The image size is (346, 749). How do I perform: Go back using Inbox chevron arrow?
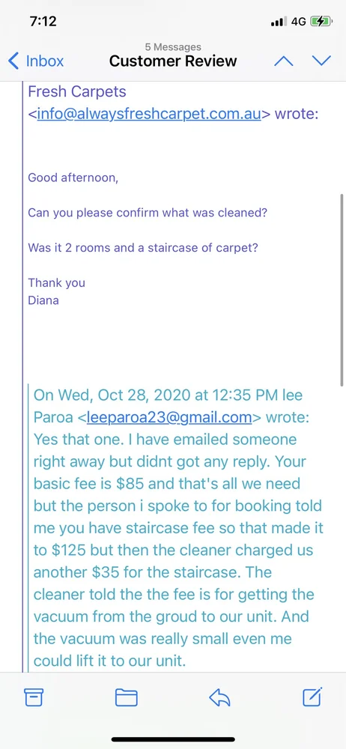14,61
